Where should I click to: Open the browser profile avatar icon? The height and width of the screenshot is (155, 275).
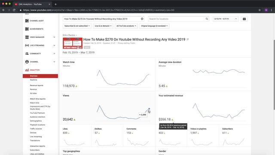pos(266,10)
